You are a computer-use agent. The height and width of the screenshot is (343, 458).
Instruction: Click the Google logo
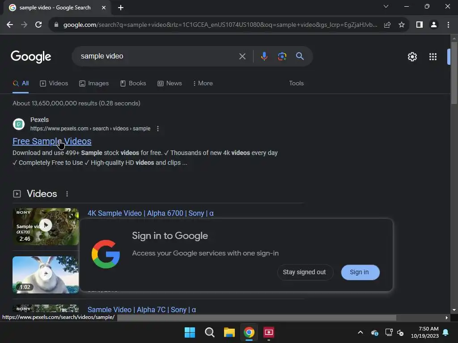pyautogui.click(x=31, y=57)
